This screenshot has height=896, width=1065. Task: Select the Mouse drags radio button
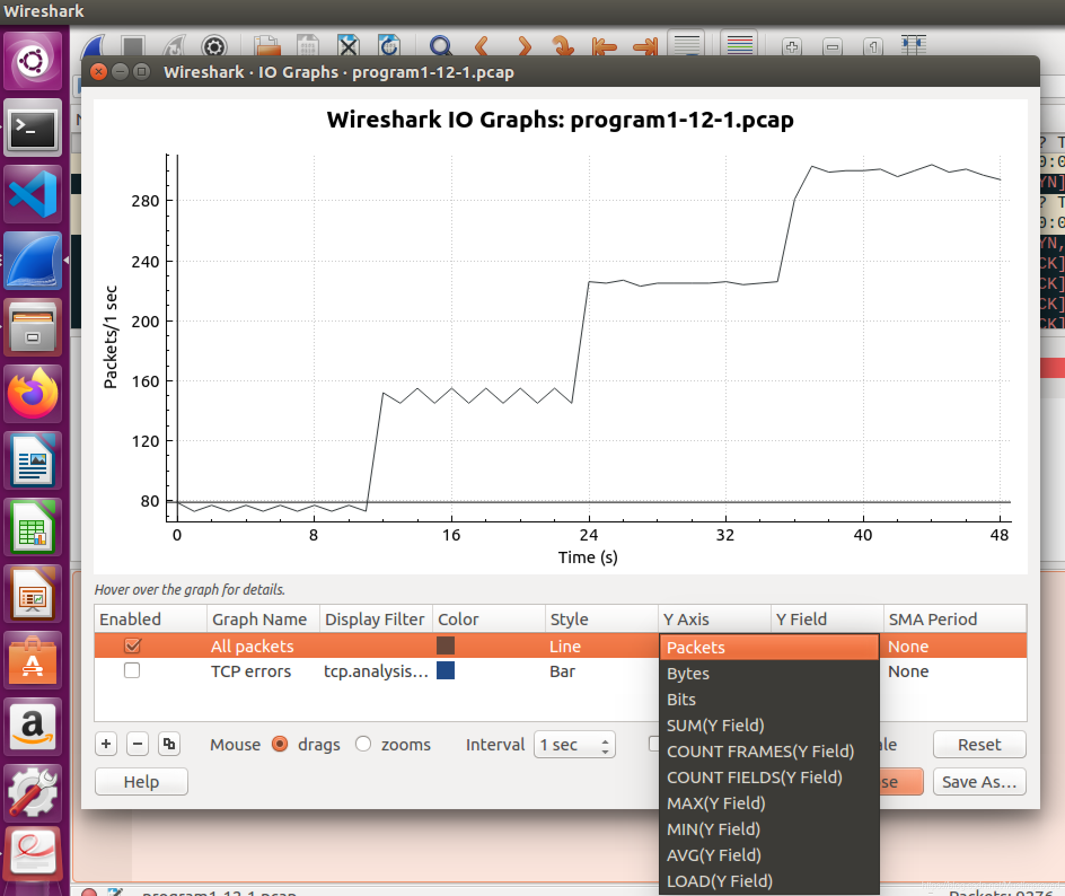click(280, 744)
